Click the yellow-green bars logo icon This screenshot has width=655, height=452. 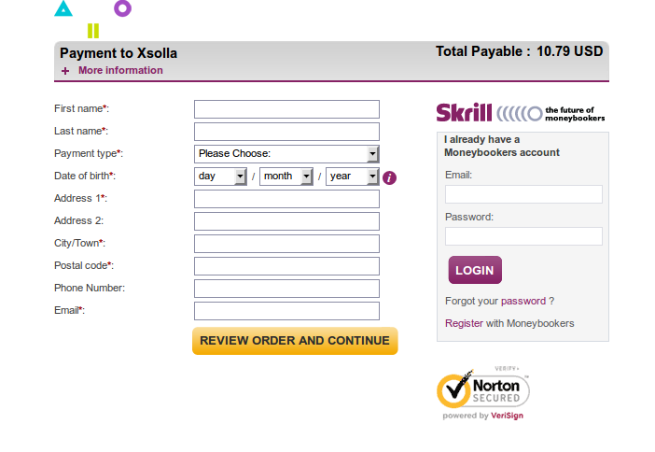pyautogui.click(x=93, y=31)
